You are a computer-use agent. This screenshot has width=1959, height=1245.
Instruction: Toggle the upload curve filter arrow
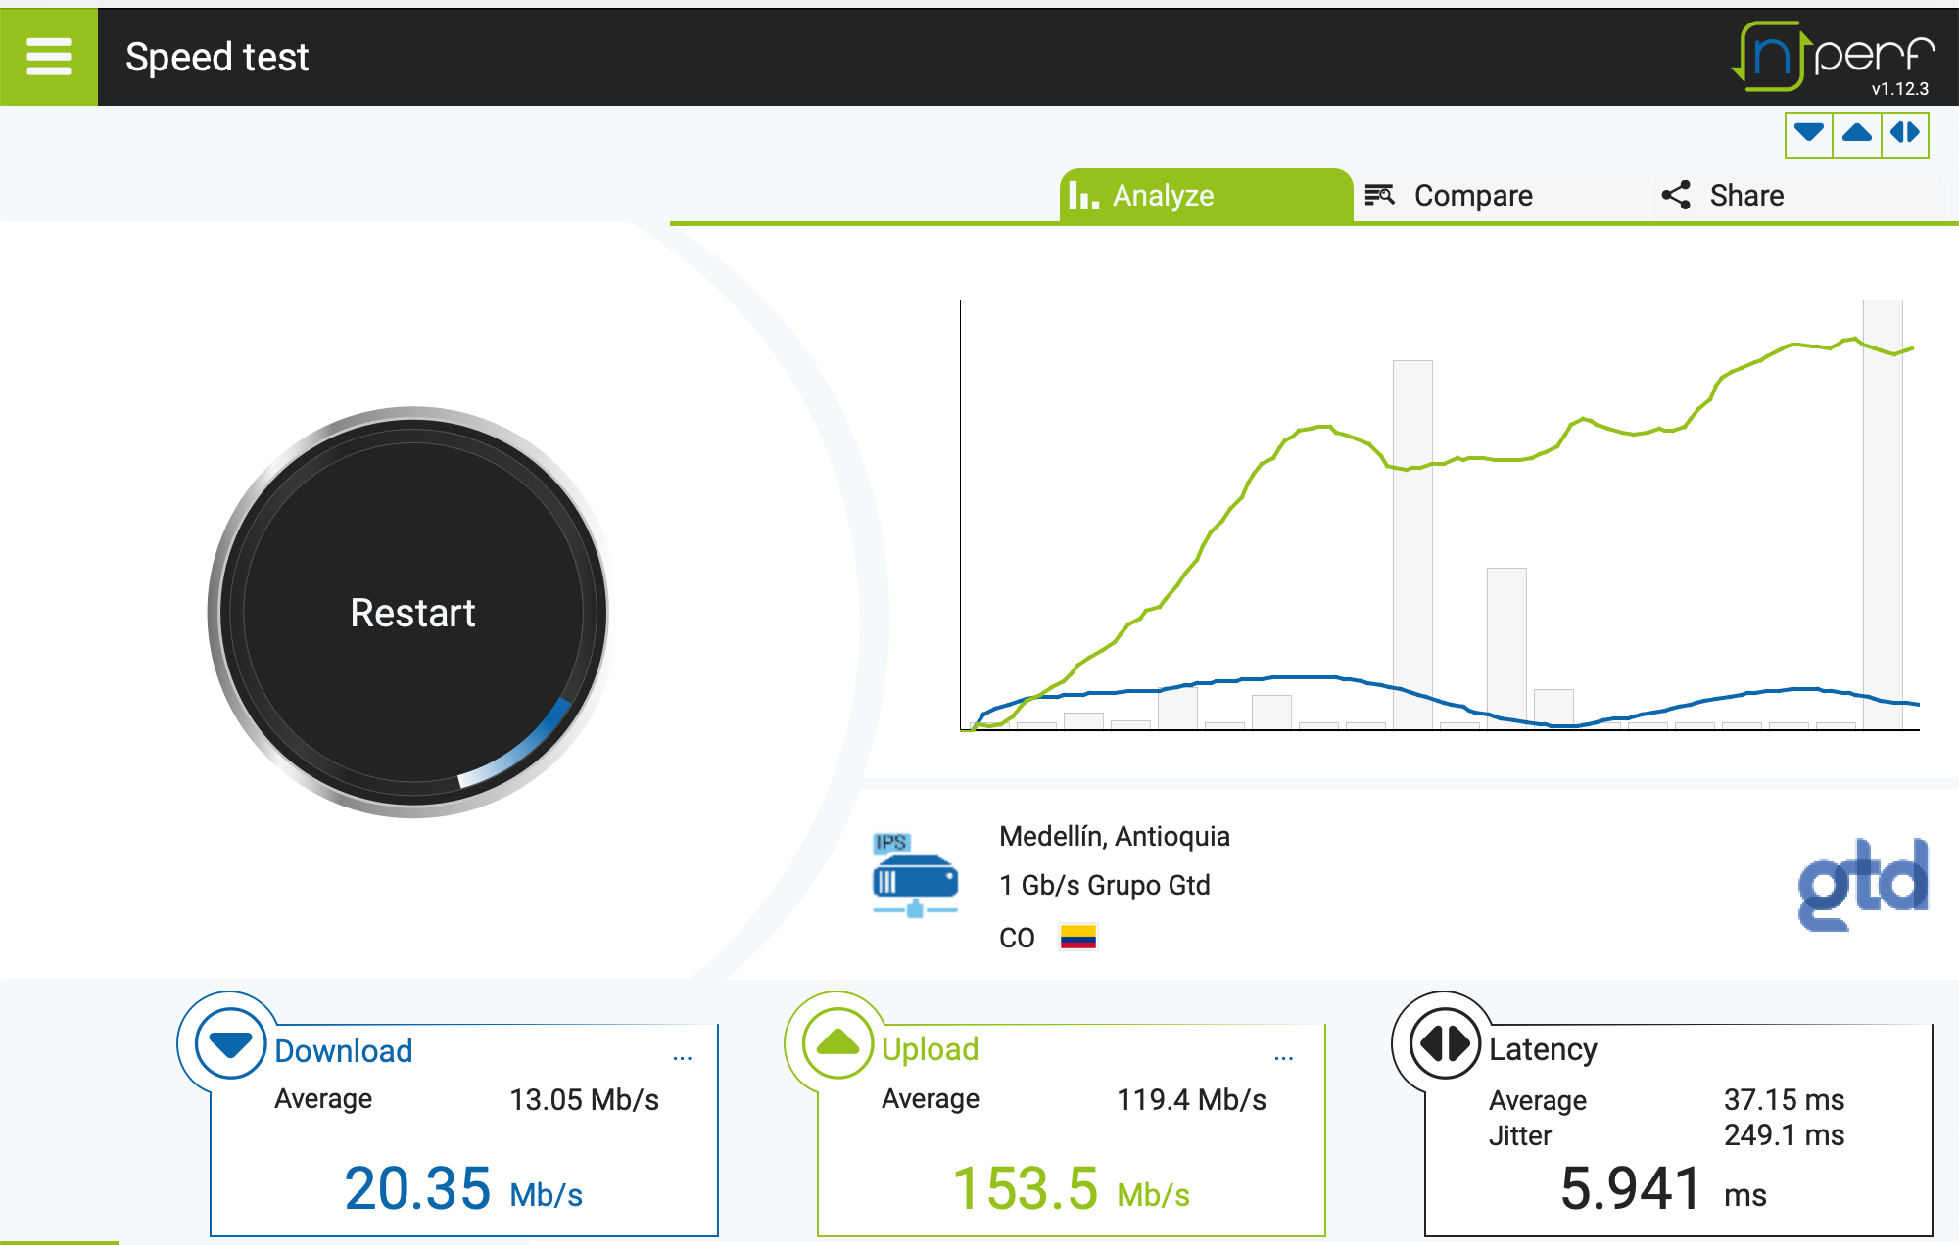1857,133
